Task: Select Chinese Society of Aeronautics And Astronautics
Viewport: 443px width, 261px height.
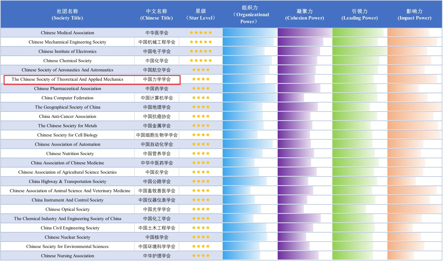Action: 68,70
